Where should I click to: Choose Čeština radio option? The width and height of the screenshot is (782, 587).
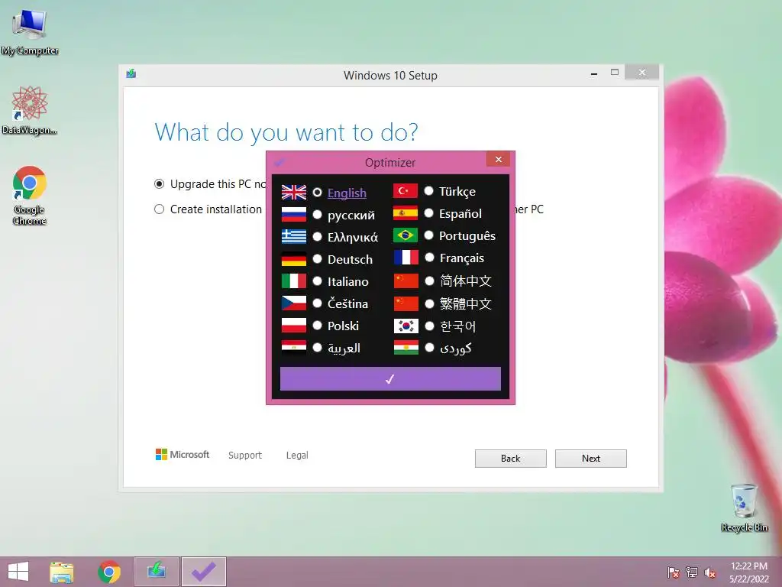click(317, 303)
